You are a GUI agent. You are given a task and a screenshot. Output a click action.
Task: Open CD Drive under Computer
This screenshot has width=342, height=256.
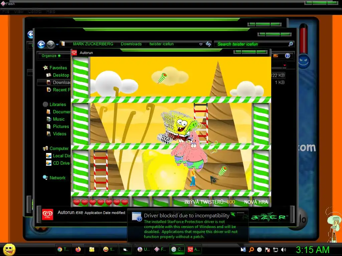coord(61,163)
